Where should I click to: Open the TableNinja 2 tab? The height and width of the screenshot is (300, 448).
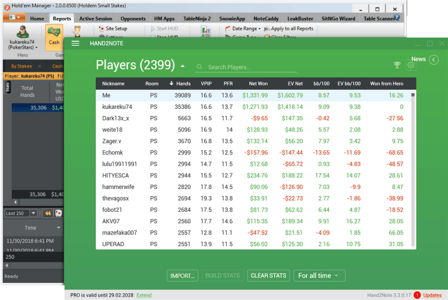tap(197, 19)
